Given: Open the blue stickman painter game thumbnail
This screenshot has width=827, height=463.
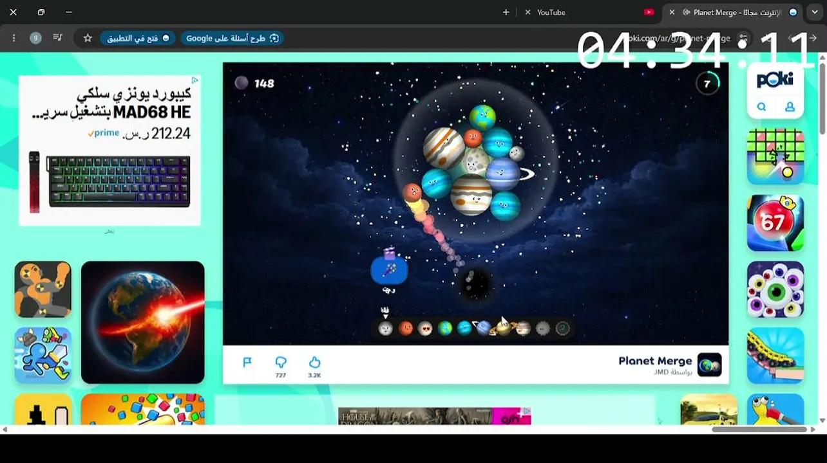Looking at the screenshot, I should (x=43, y=356).
